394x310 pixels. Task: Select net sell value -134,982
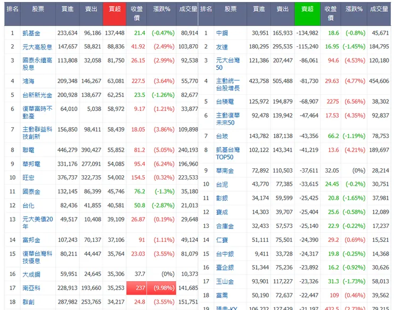307,33
